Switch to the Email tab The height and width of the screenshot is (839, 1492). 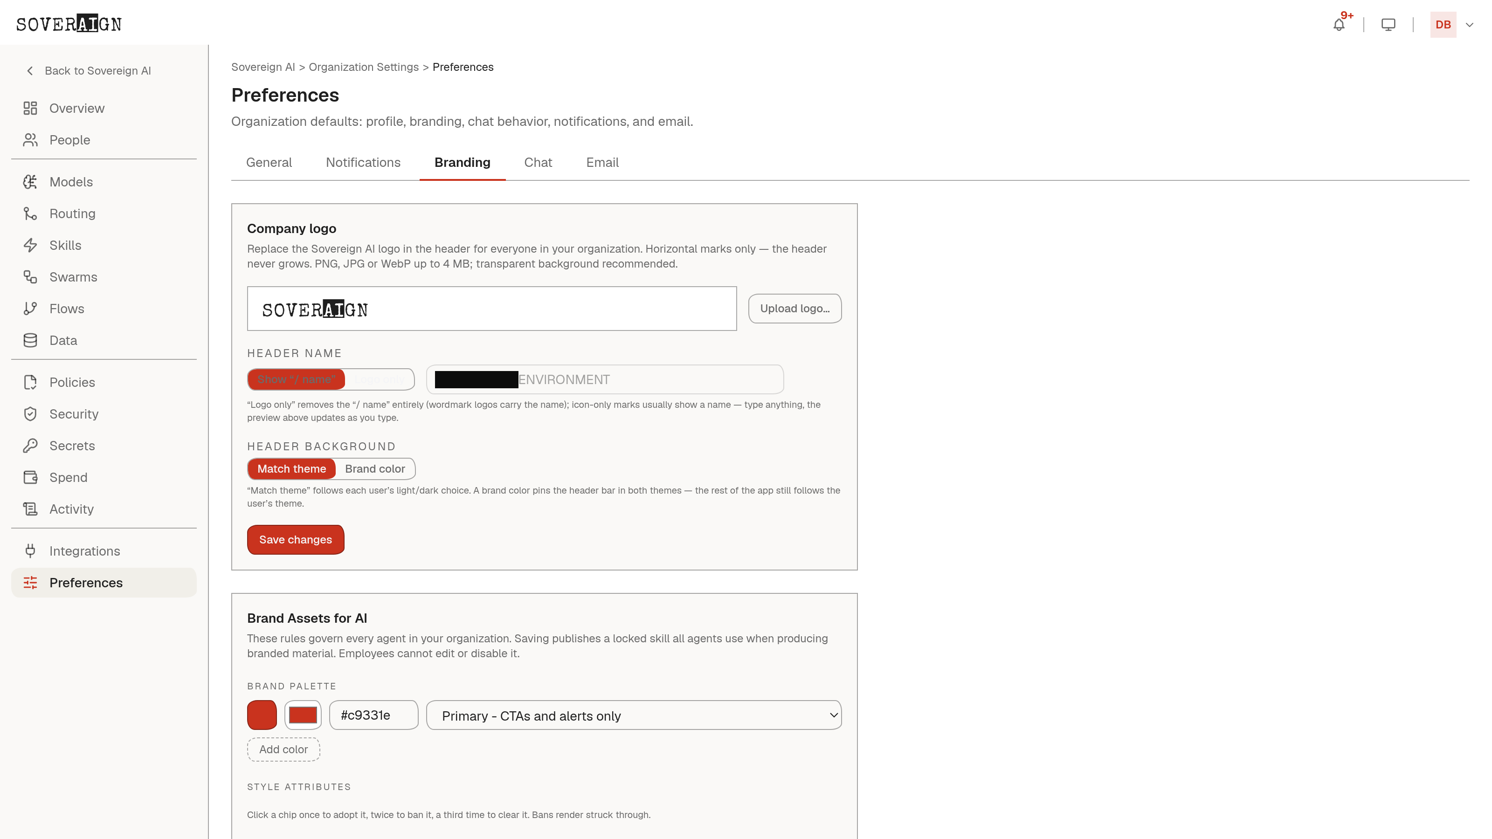(x=602, y=163)
